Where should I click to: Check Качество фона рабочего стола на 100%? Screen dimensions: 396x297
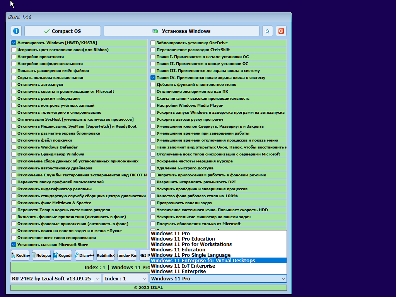click(153, 196)
